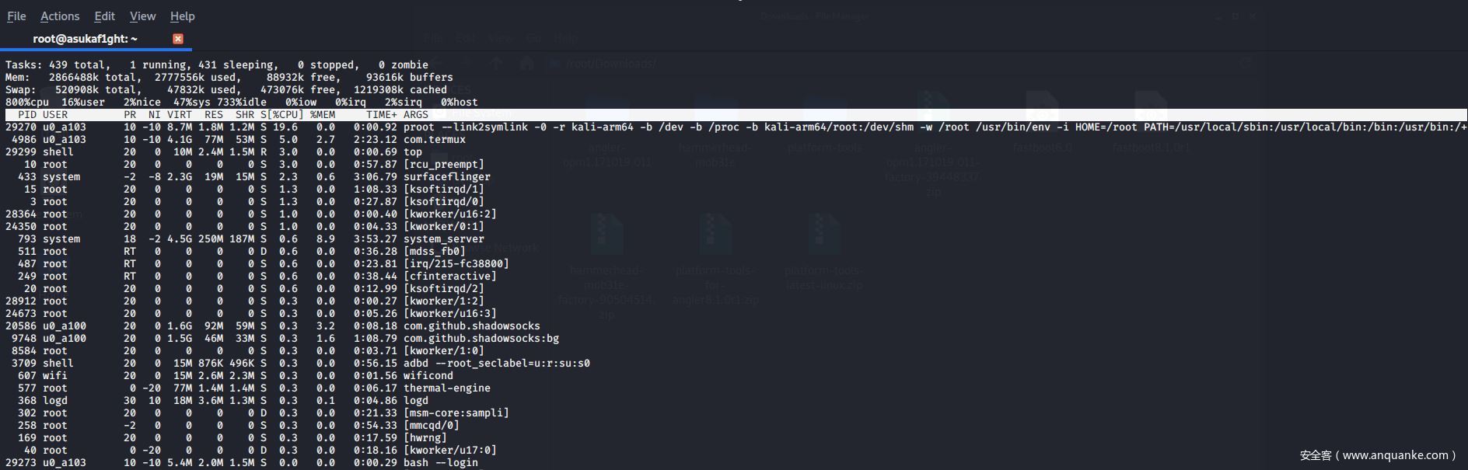Click the PID column header

point(26,115)
